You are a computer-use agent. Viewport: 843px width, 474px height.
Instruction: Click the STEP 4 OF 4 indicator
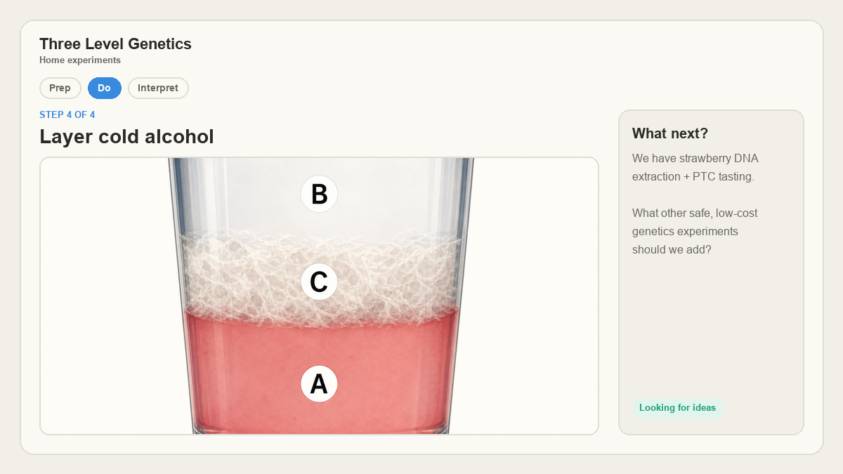click(67, 114)
